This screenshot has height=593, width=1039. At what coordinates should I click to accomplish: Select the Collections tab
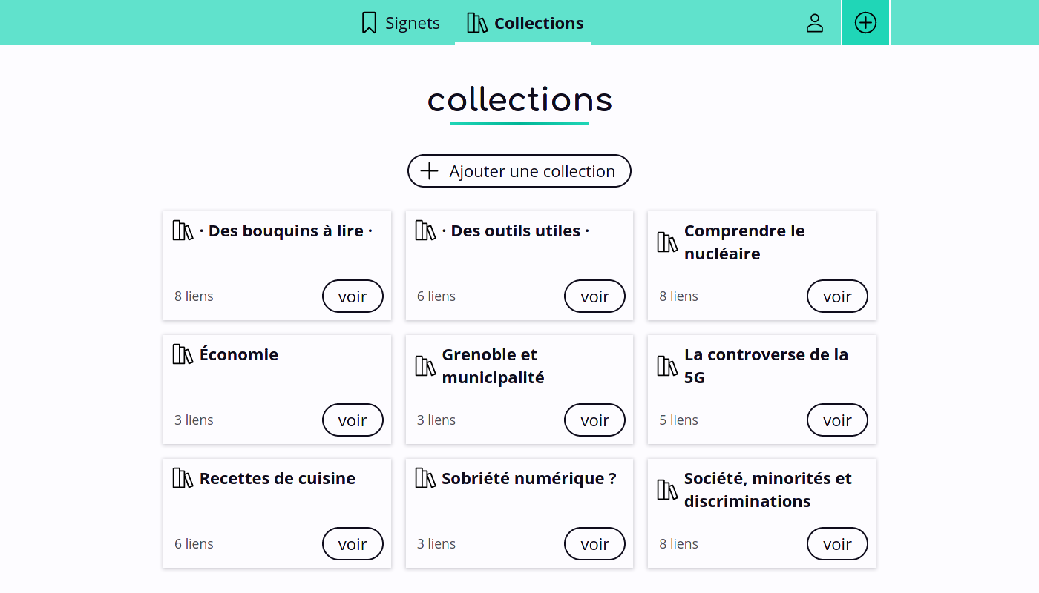523,22
